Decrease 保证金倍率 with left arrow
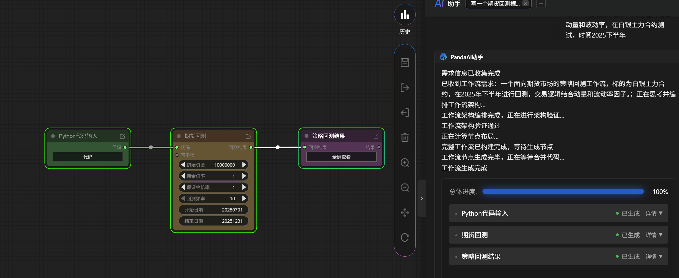This screenshot has width=679, height=278. pos(183,187)
